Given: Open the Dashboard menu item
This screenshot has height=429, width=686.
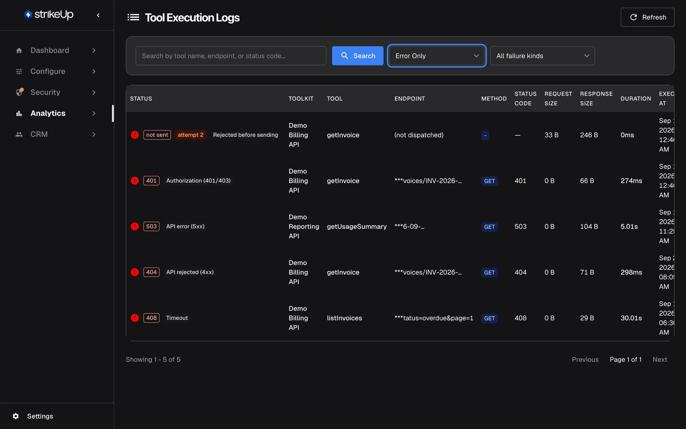Looking at the screenshot, I should [x=56, y=50].
